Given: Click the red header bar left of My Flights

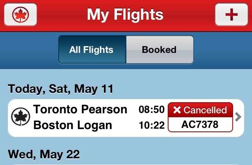Looking at the screenshot, I should 59,15.
